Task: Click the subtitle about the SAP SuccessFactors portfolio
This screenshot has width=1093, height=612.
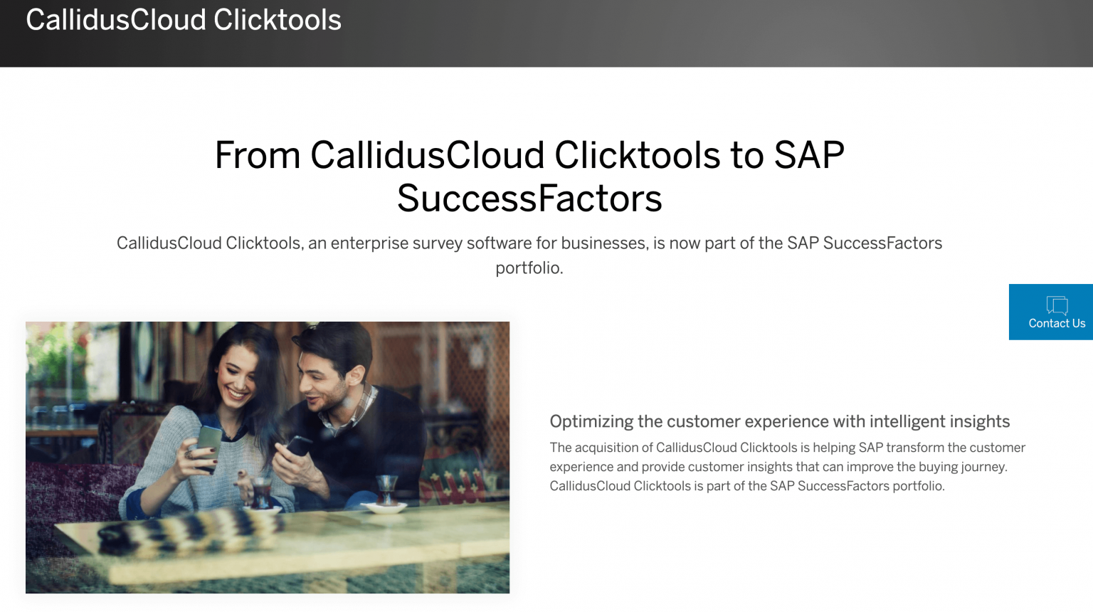Action: 529,255
